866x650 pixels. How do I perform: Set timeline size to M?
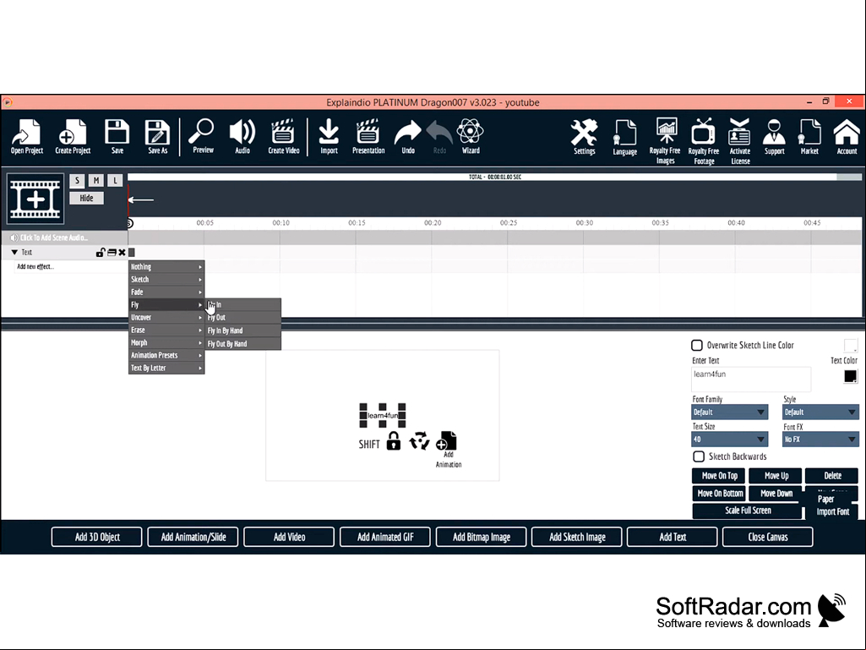[x=96, y=180]
